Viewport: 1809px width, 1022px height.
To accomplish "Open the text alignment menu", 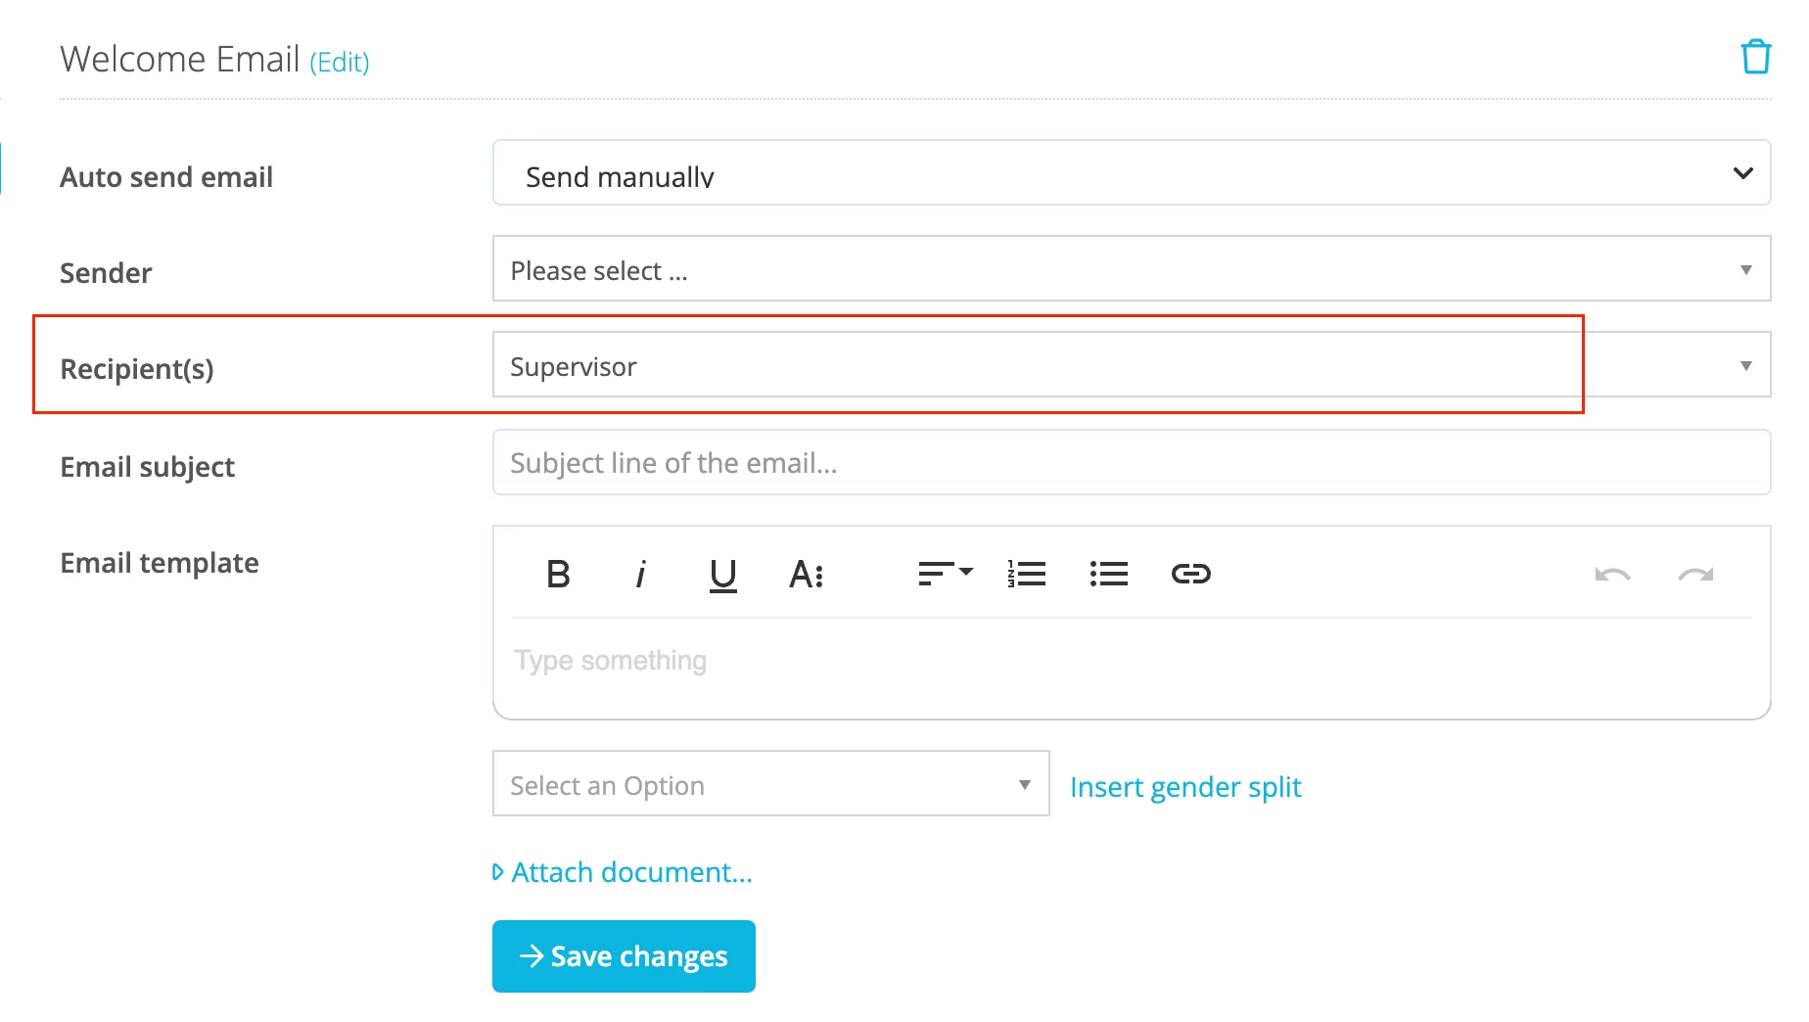I will coord(945,574).
